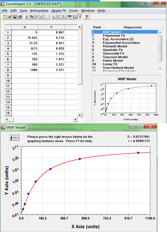
Task: Click the Undo arrow icon
Action: [x=41, y=17]
